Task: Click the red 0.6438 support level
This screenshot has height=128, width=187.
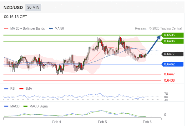Action: pos(169,80)
